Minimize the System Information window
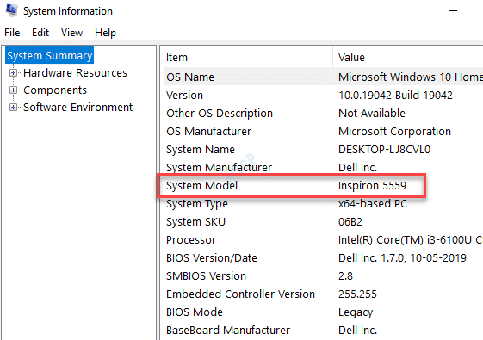This screenshot has height=340, width=483. pos(453,11)
